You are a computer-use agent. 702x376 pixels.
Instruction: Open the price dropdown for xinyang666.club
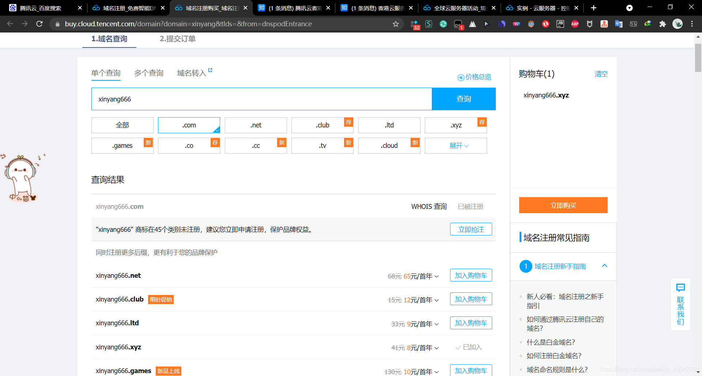click(437, 300)
